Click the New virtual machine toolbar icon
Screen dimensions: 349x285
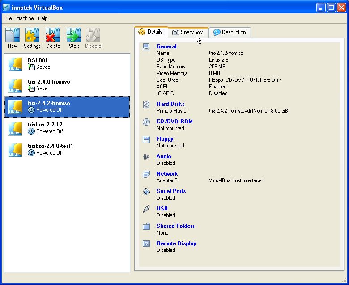tap(13, 35)
